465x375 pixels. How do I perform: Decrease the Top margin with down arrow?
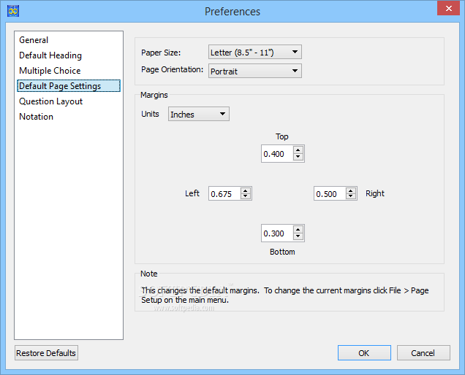coord(298,157)
